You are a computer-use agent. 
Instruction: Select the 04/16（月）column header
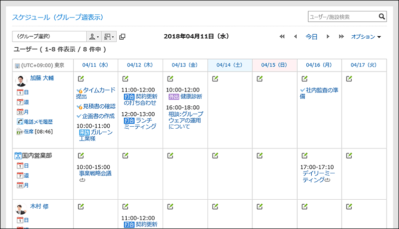(x=319, y=65)
